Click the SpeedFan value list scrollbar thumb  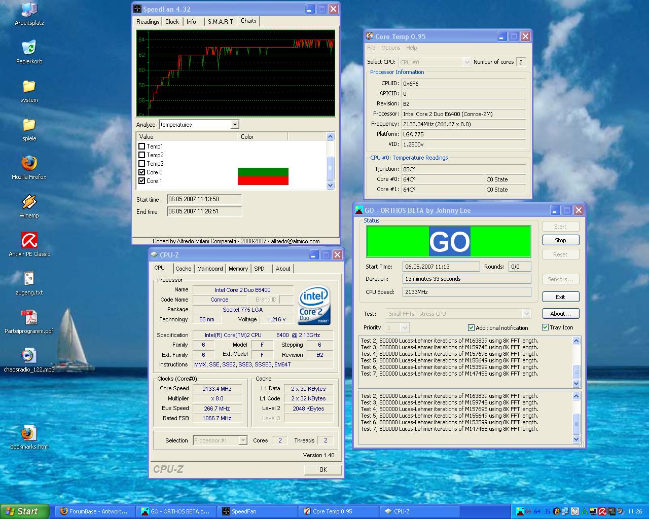[x=331, y=168]
